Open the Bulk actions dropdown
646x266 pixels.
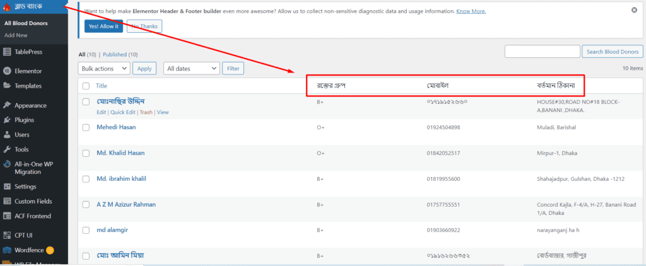pyautogui.click(x=104, y=68)
